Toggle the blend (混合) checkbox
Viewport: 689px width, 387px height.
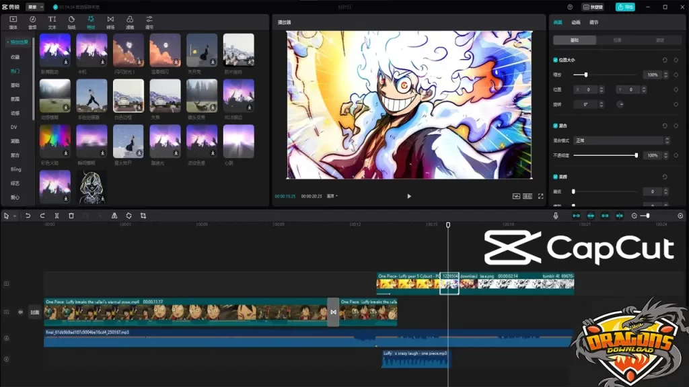(555, 126)
